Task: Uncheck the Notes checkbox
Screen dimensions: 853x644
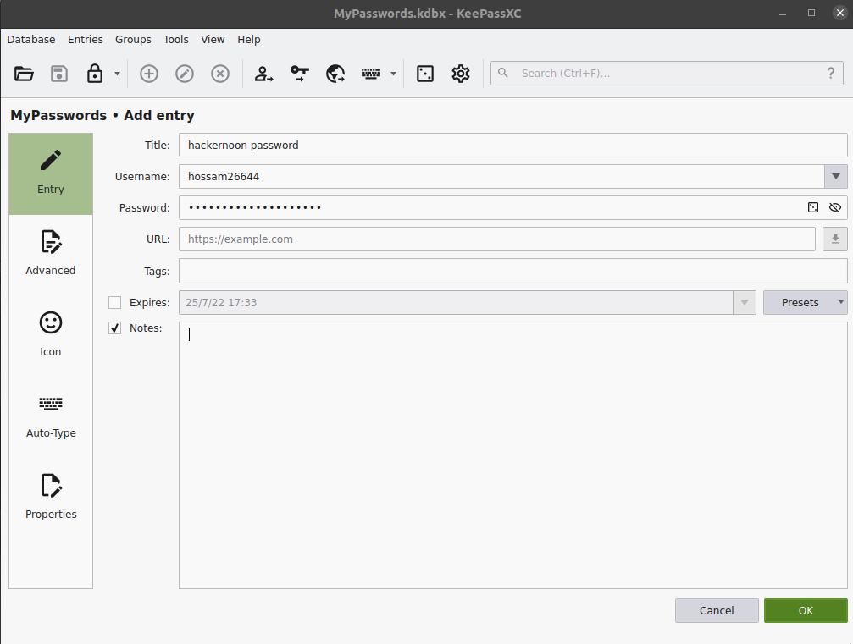Action: tap(115, 328)
